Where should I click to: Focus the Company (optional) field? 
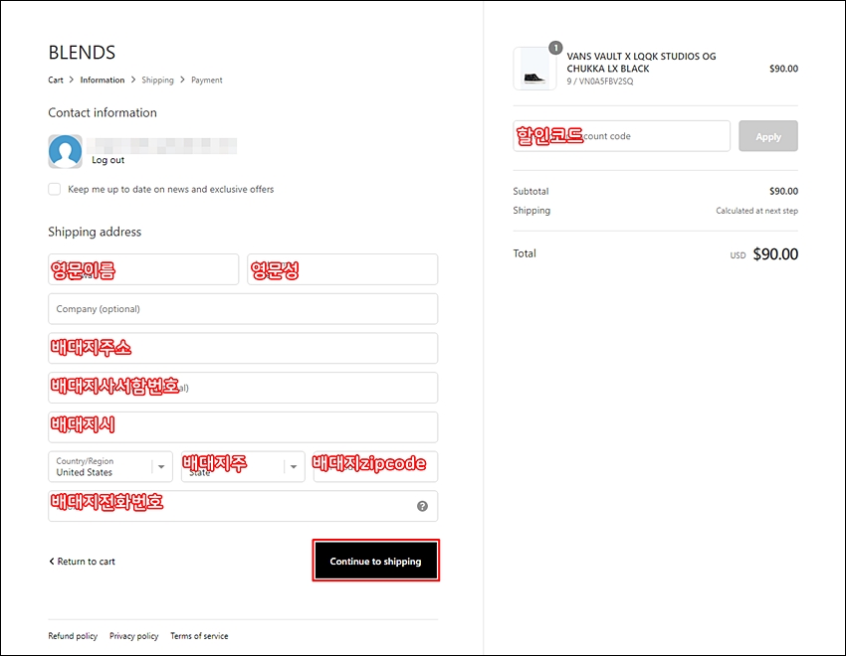click(x=243, y=308)
